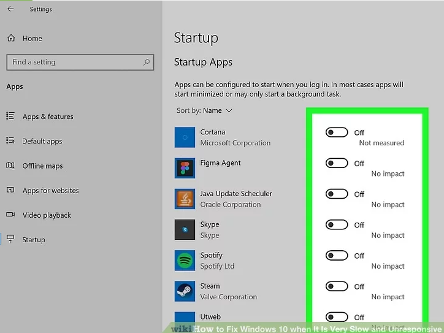Click the Java Update Scheduler icon
Screen dimensions: 444x333
(x=185, y=199)
